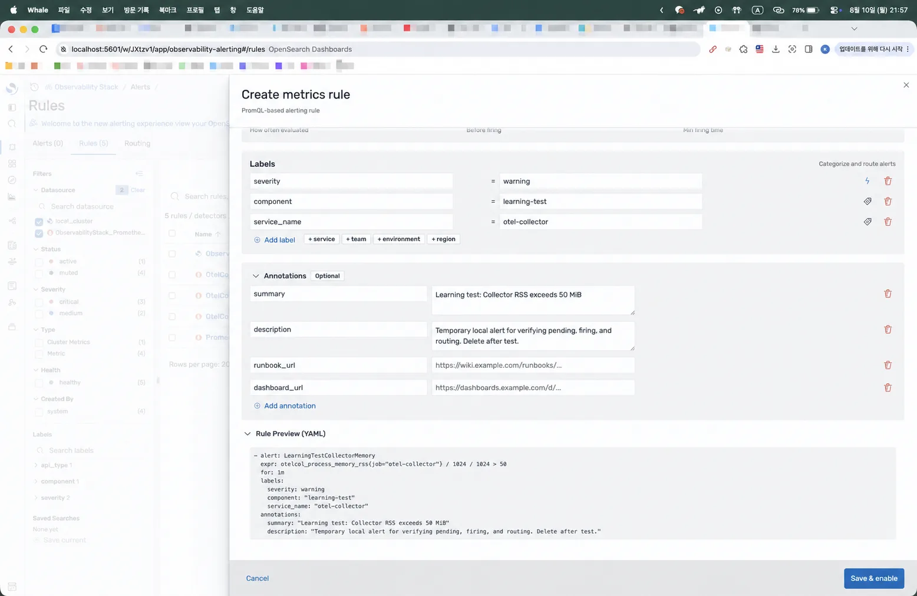Open the browser tab list chevron

(x=854, y=28)
